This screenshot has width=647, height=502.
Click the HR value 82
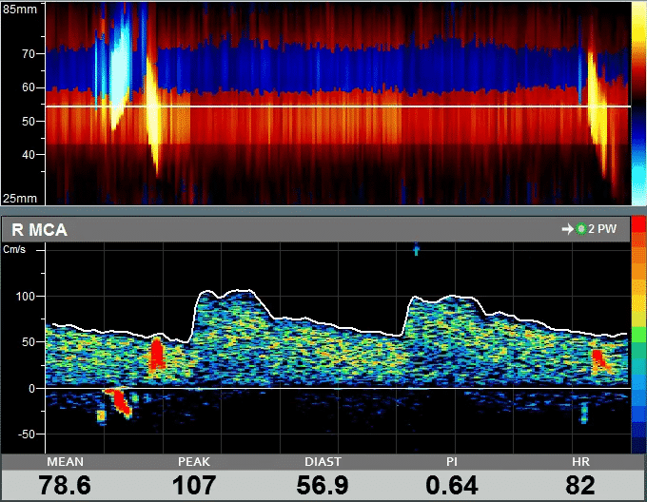(x=580, y=485)
